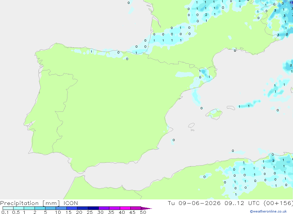
Task: Click the 0.5–1 mm legend color
Action: (x=18, y=208)
